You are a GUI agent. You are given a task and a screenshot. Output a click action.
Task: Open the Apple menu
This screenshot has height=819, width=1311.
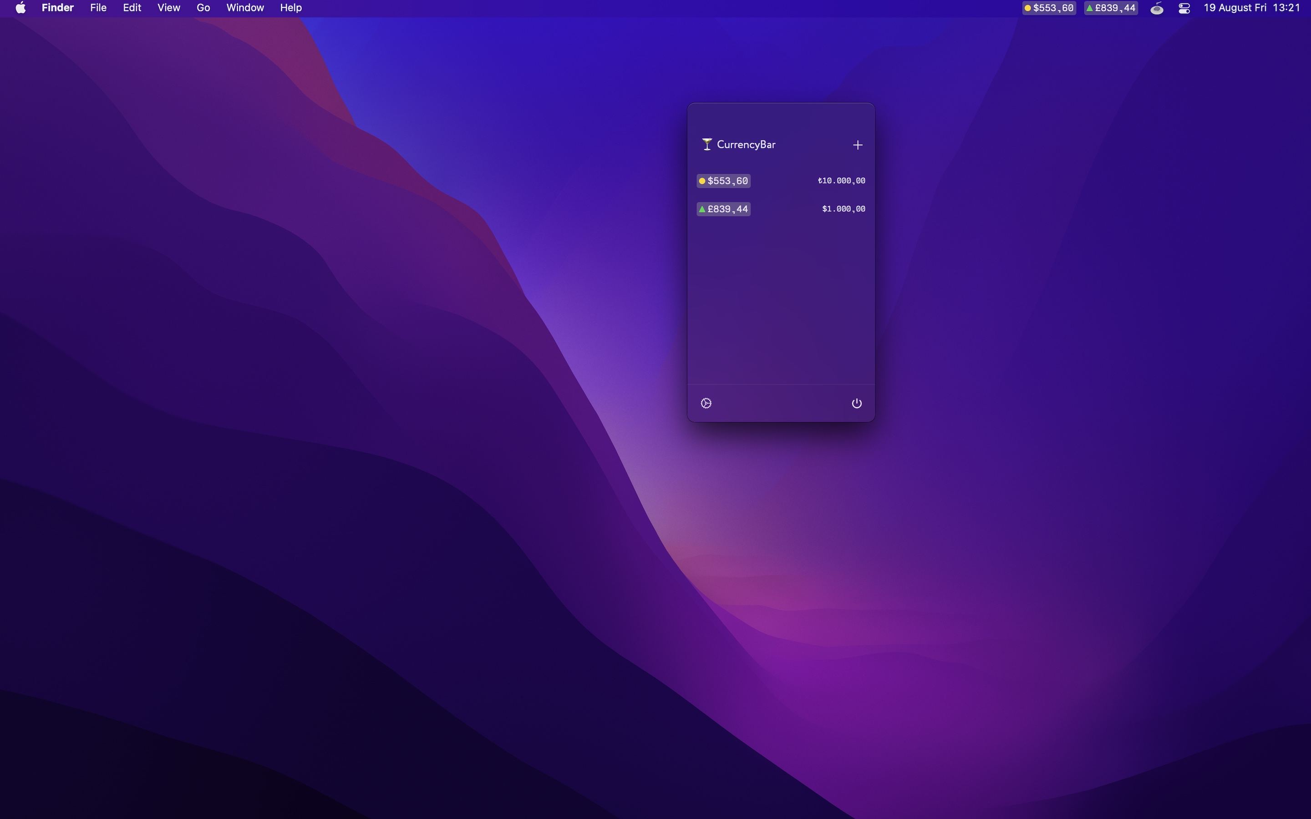coord(20,8)
